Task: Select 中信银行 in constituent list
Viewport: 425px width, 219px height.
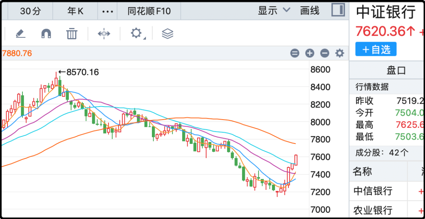Action: (x=373, y=191)
